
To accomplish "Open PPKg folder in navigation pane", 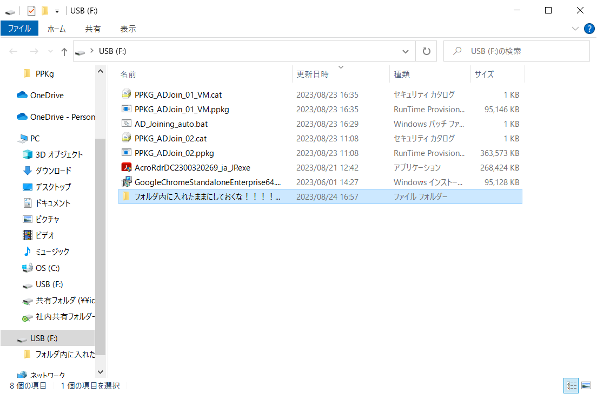I will [x=44, y=74].
